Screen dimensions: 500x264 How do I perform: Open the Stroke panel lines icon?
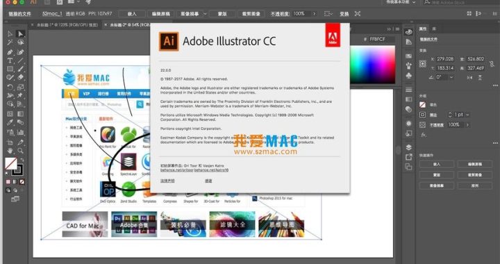(x=408, y=90)
